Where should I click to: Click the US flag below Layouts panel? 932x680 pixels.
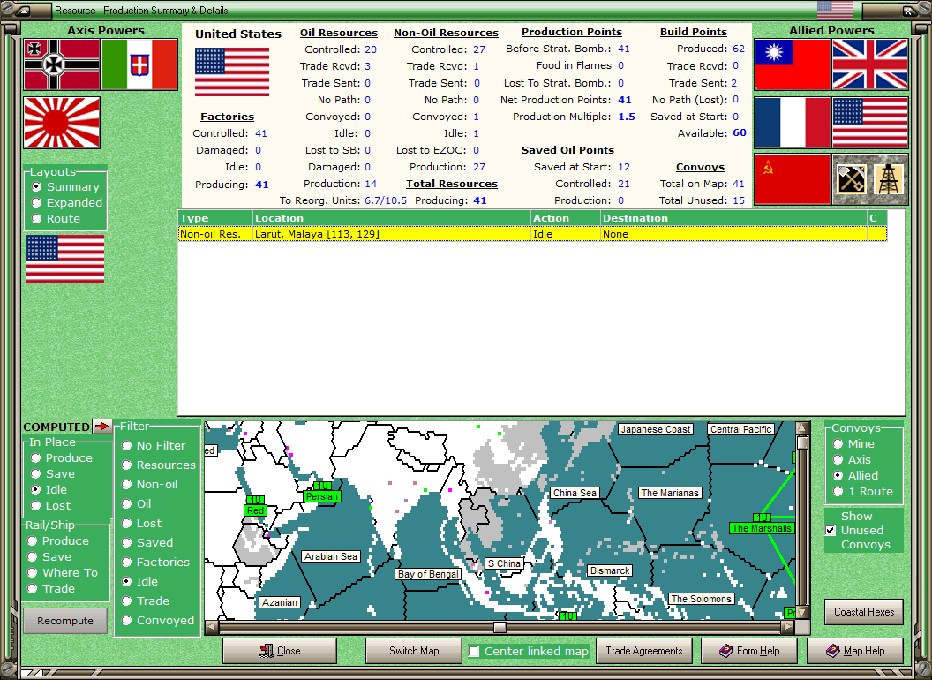pyautogui.click(x=65, y=259)
